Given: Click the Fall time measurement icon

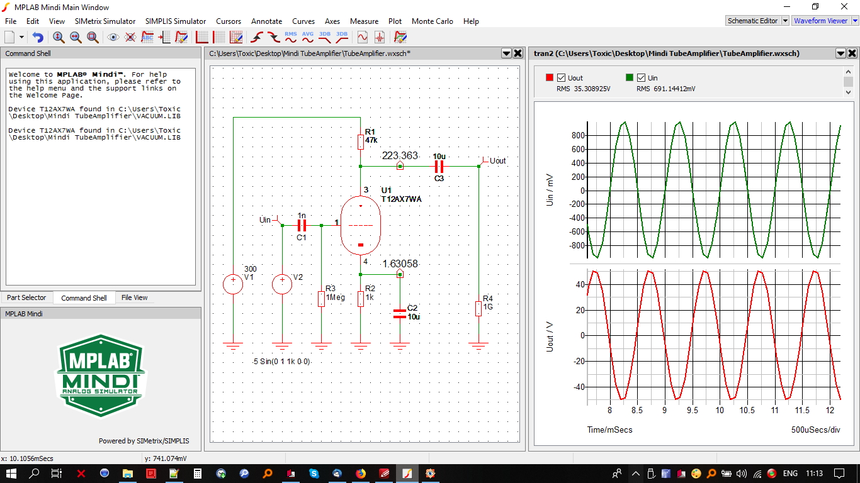Looking at the screenshot, I should click(x=274, y=37).
